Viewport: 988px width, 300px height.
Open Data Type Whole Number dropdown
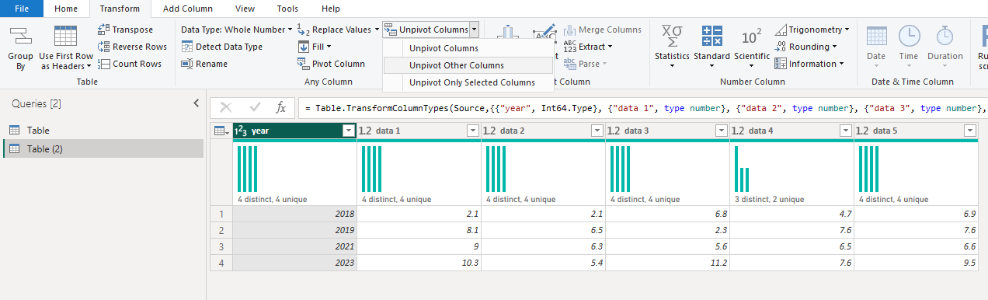pyautogui.click(x=237, y=30)
